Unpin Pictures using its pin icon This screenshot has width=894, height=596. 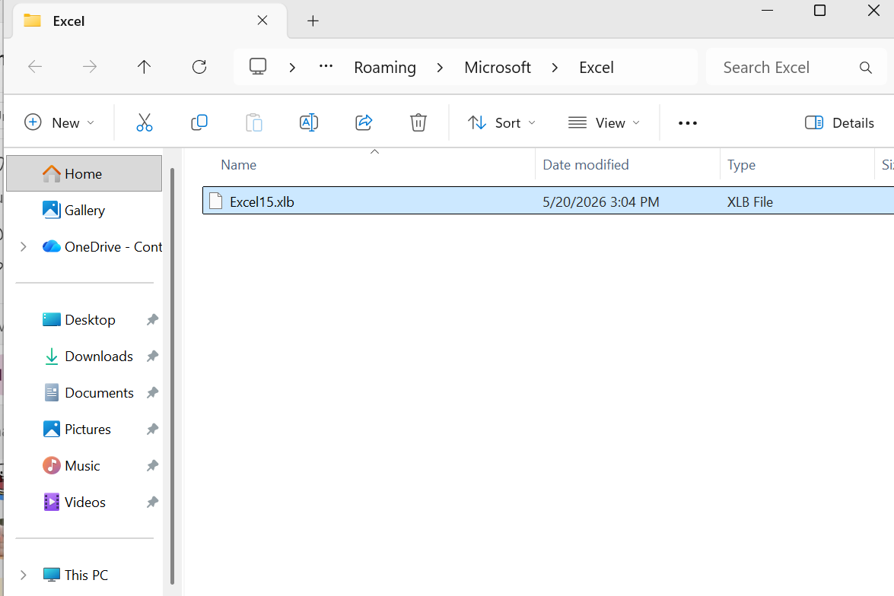[152, 429]
